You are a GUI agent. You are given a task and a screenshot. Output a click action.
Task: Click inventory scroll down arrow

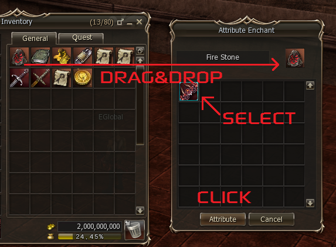[x=140, y=211]
